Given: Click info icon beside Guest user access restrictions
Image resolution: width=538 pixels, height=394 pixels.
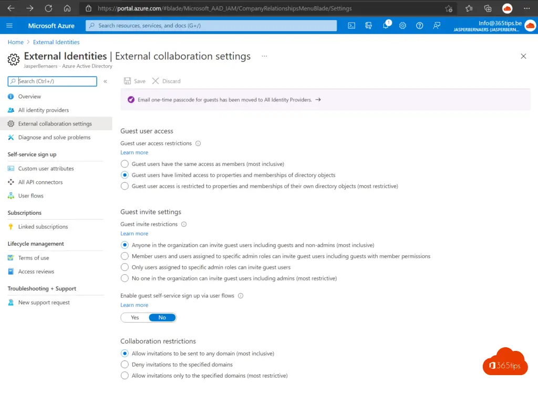Looking at the screenshot, I should pos(198,143).
